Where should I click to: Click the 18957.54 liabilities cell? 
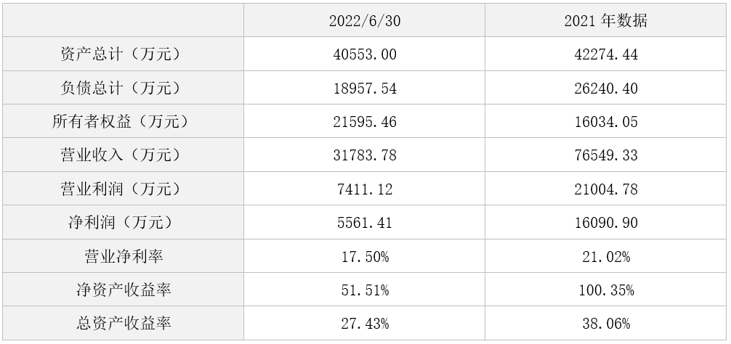(364, 88)
